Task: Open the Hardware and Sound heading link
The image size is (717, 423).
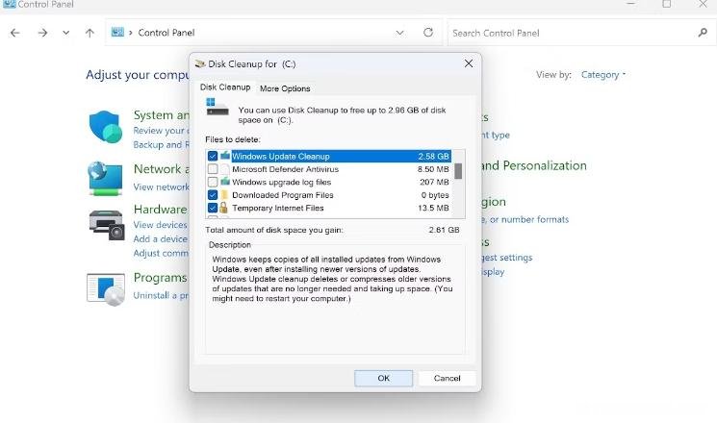Action: tap(161, 210)
